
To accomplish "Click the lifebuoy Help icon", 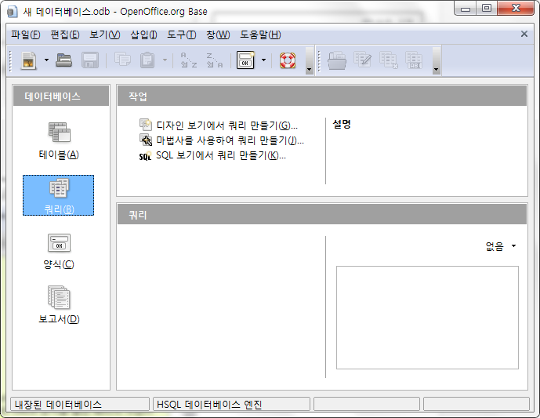I will (288, 60).
